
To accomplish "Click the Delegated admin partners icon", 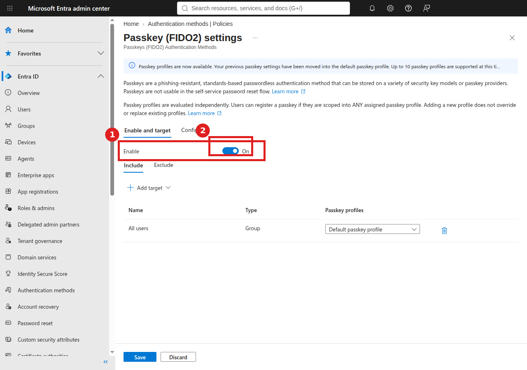I will point(8,224).
